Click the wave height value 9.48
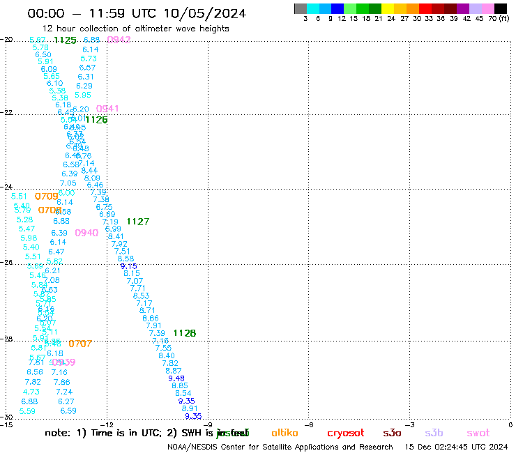The width and height of the screenshot is (516, 453). point(176,378)
